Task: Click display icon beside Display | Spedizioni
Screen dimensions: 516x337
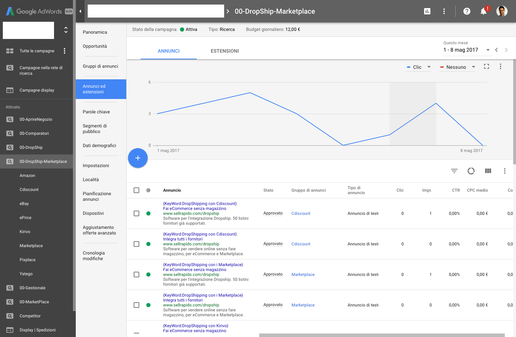Action: click(x=10, y=330)
